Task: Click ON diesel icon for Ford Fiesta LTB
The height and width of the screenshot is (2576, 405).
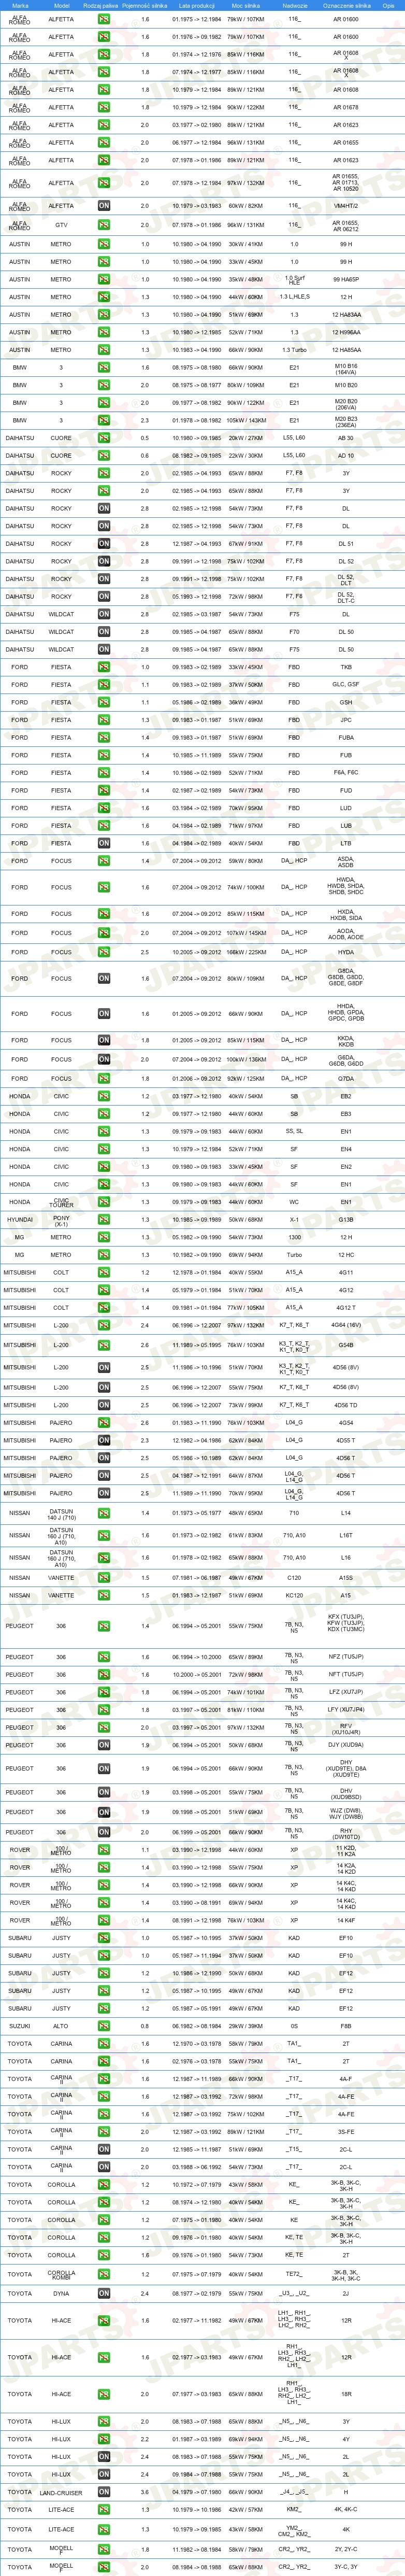Action: pos(104,843)
